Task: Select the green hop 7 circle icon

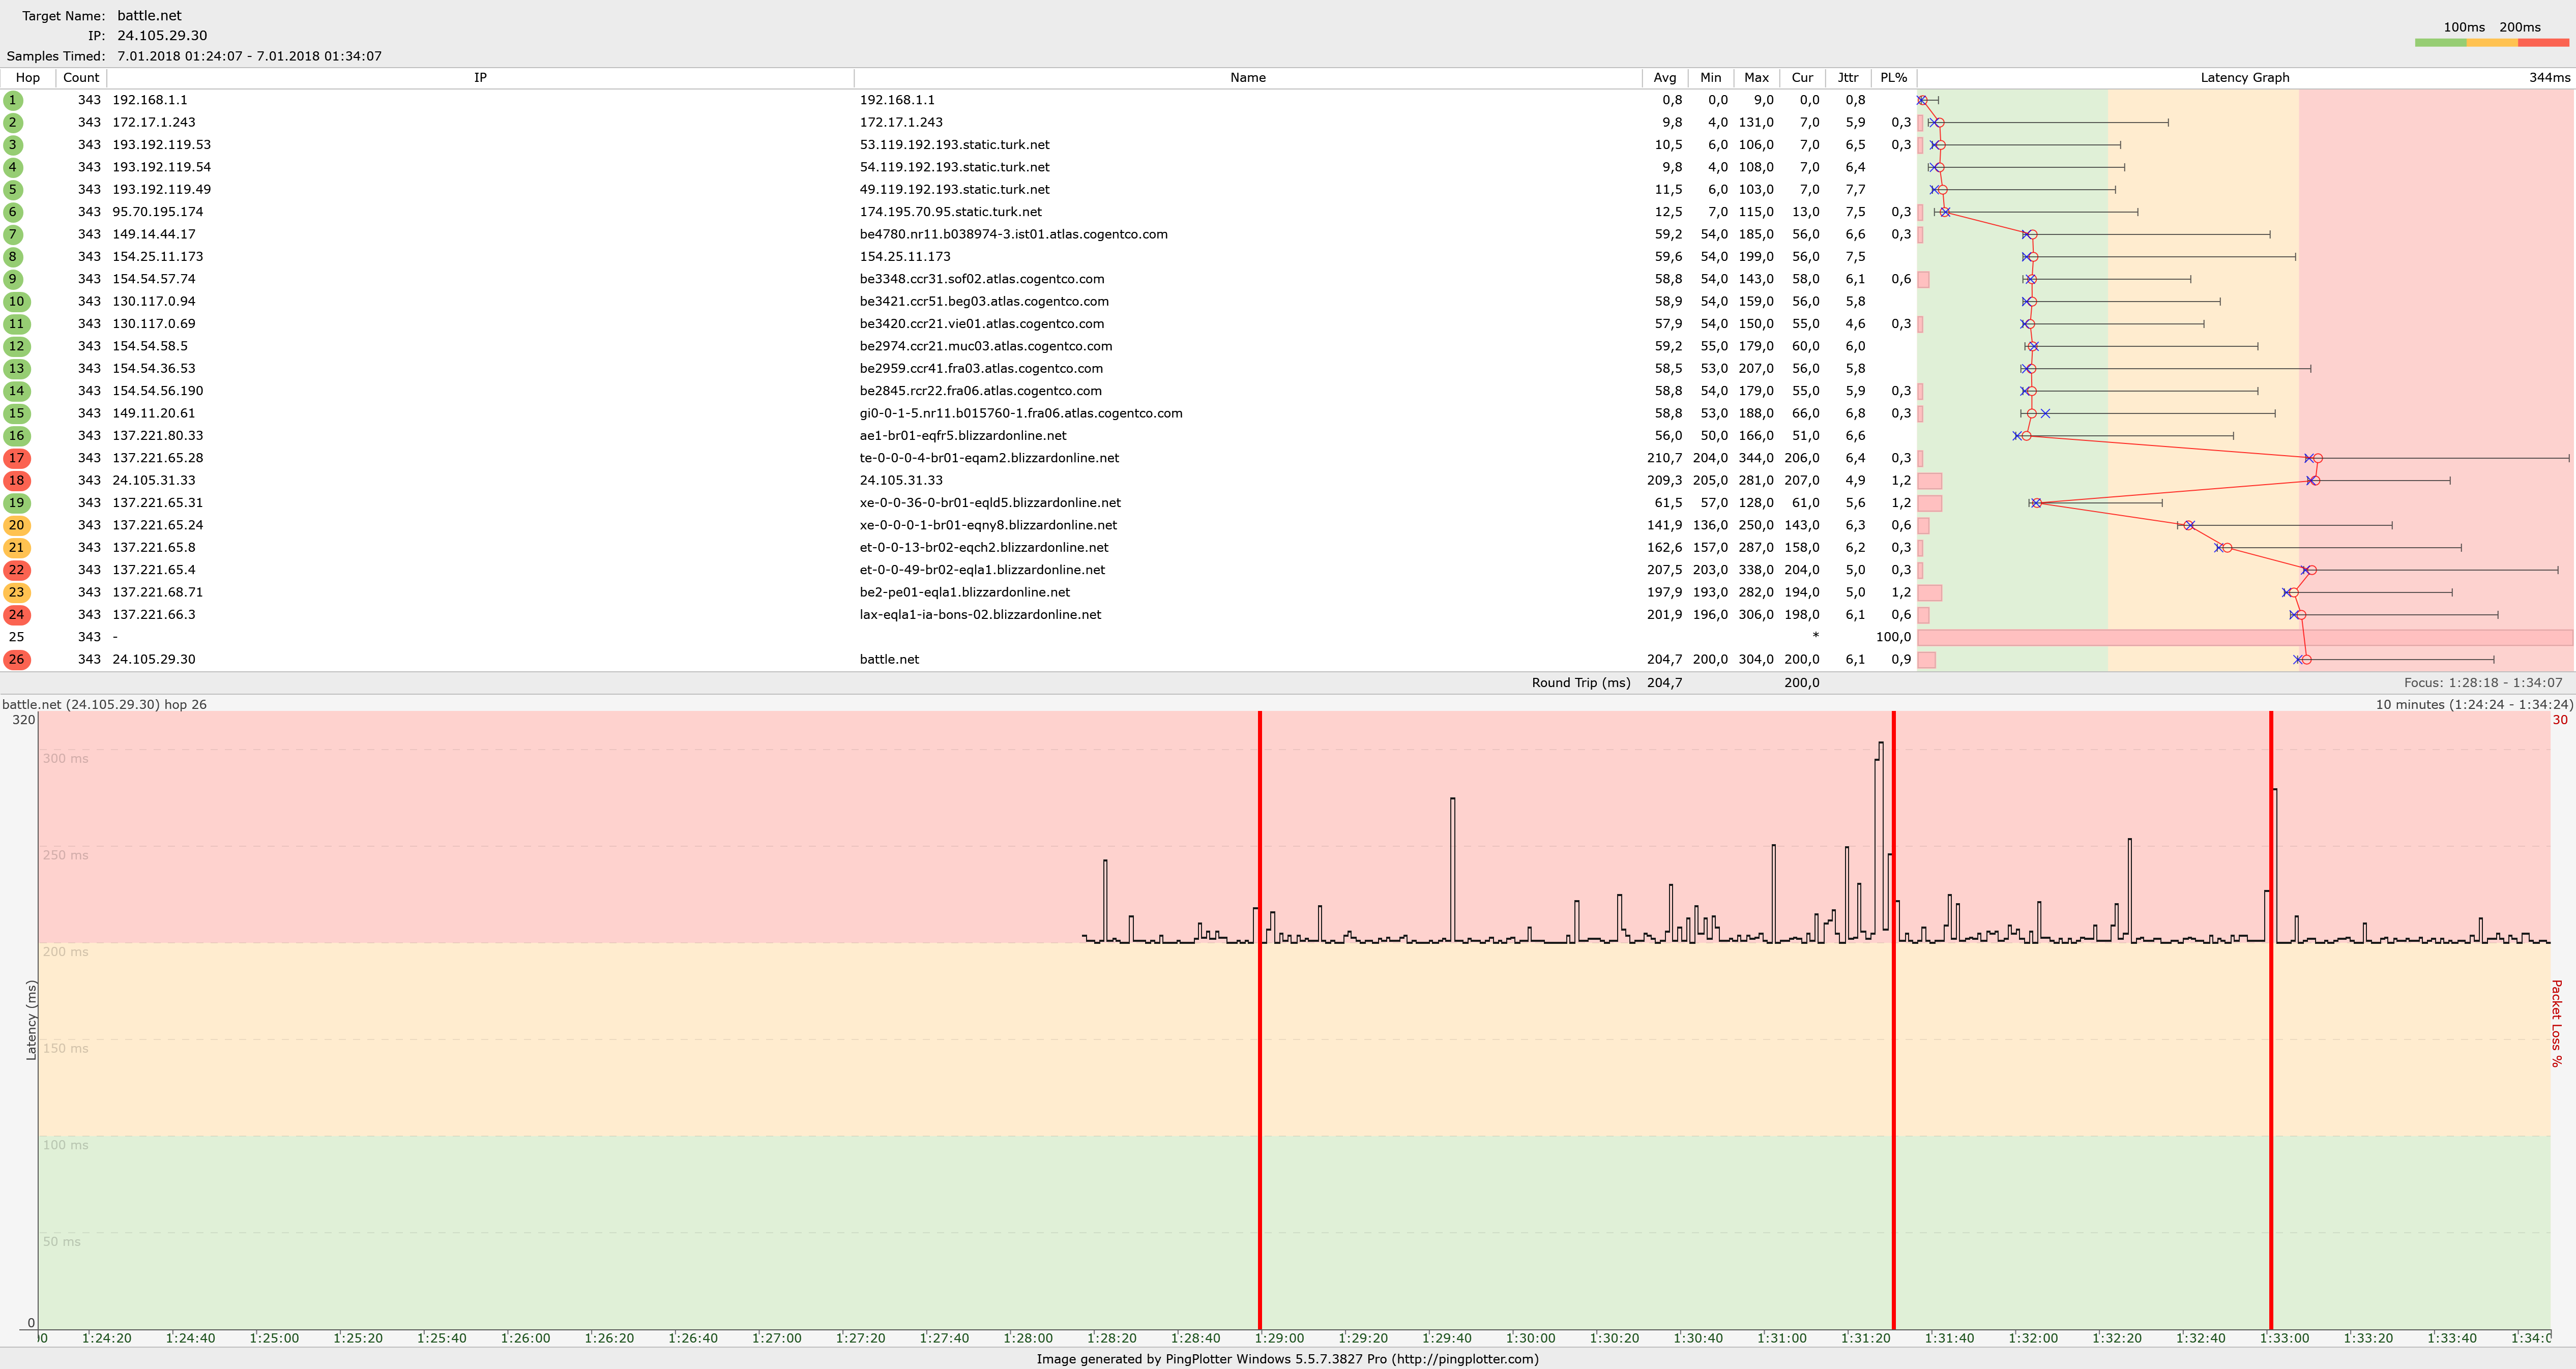Action: (13, 234)
